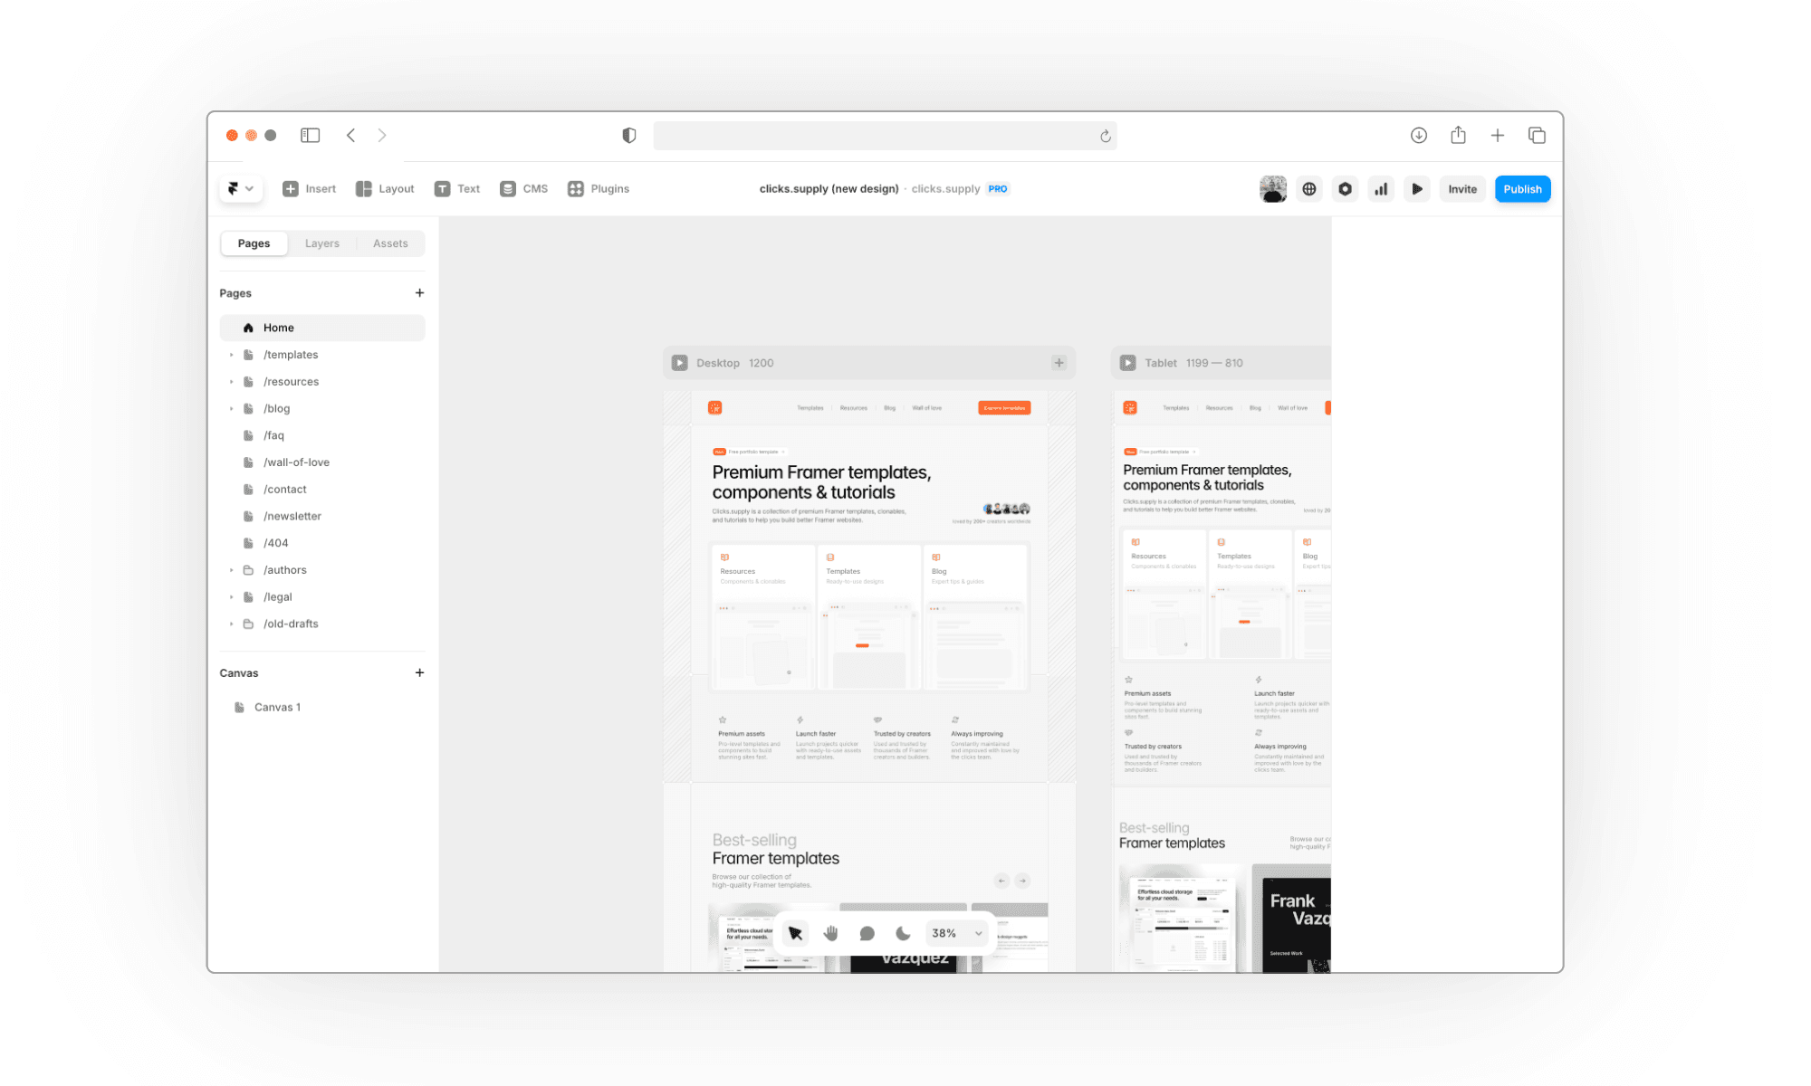Image resolution: width=1811 pixels, height=1086 pixels.
Task: Open the CMS panel
Action: point(524,189)
